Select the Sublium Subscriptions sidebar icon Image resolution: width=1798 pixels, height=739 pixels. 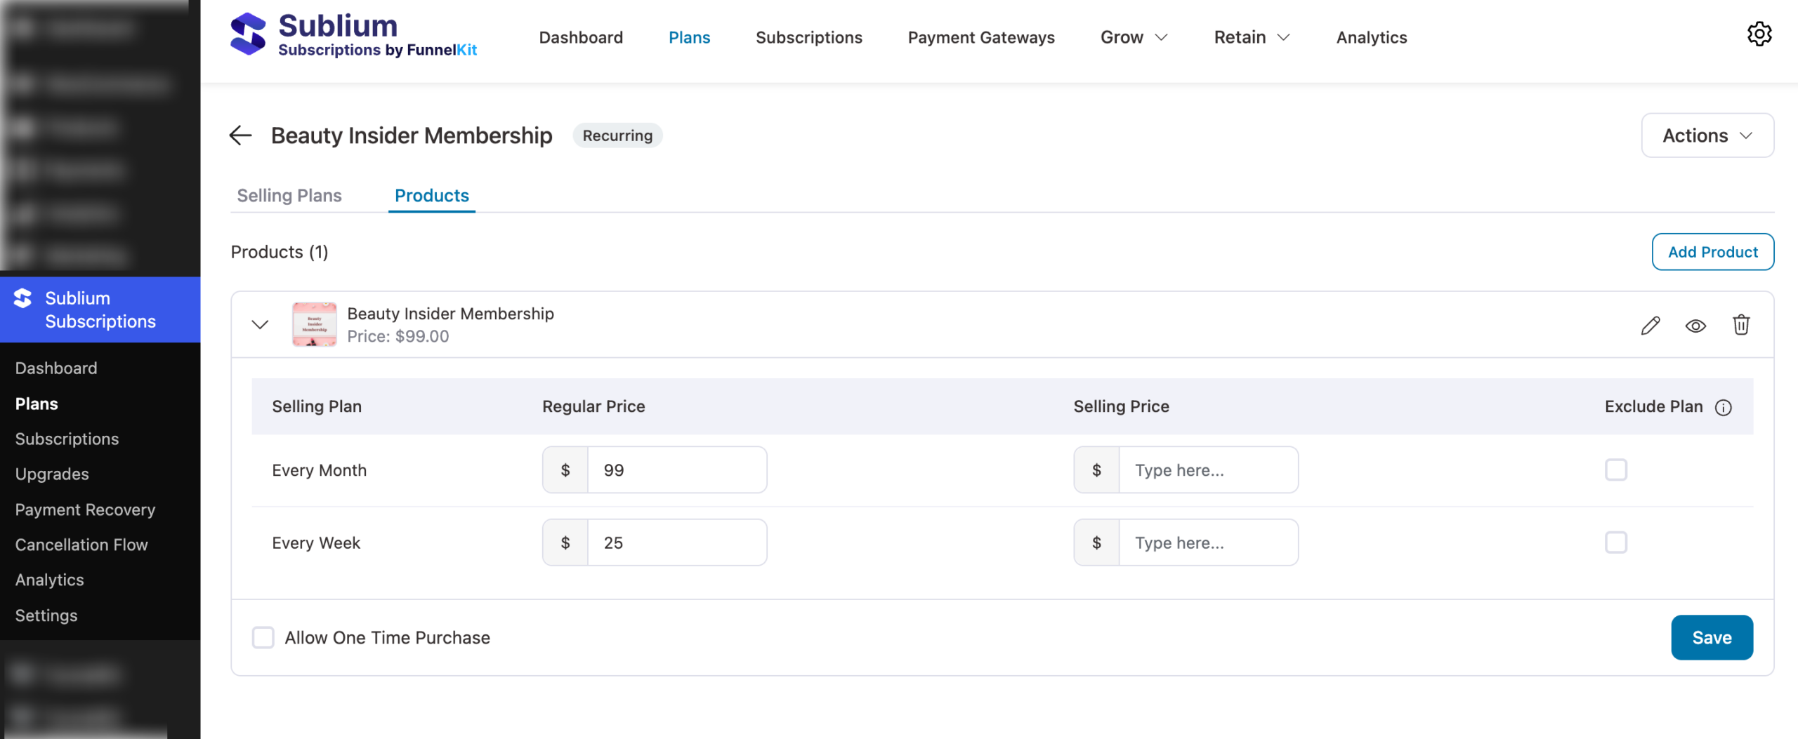tap(22, 298)
